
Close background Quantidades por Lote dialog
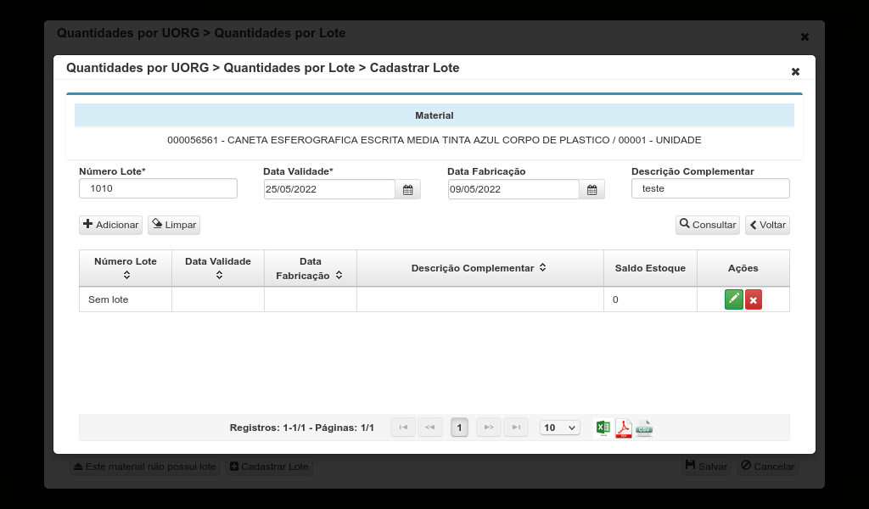coord(805,36)
